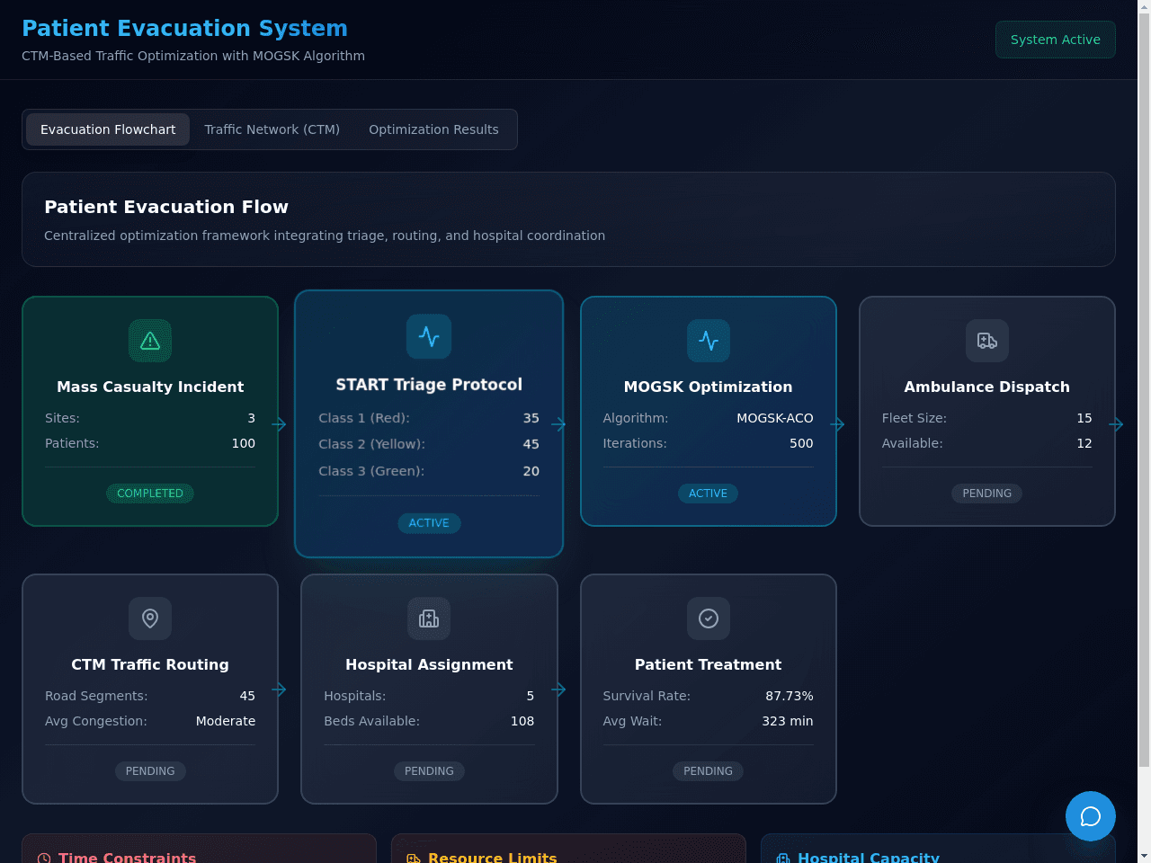Click the PENDING badge on Patient Treatment
1151x863 pixels.
click(709, 771)
